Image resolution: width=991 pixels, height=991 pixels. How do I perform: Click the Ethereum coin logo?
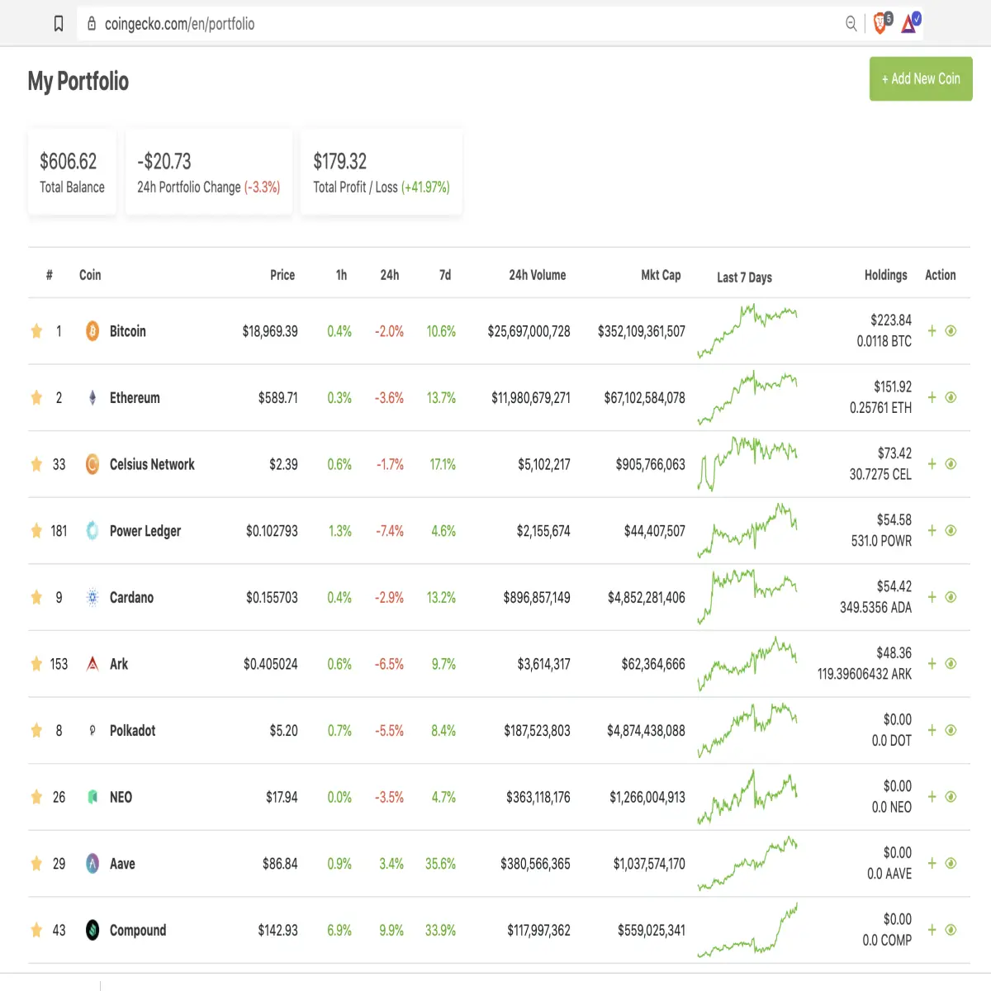(92, 398)
